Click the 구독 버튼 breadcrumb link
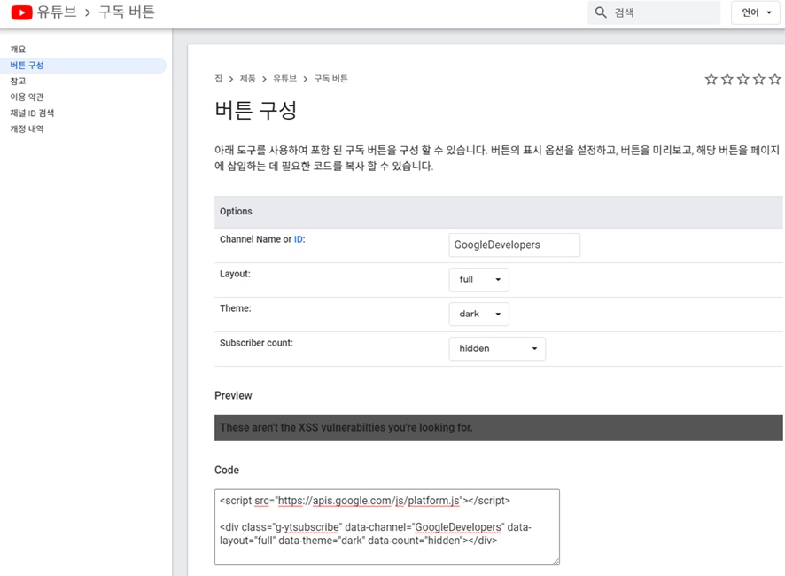 pyautogui.click(x=330, y=79)
